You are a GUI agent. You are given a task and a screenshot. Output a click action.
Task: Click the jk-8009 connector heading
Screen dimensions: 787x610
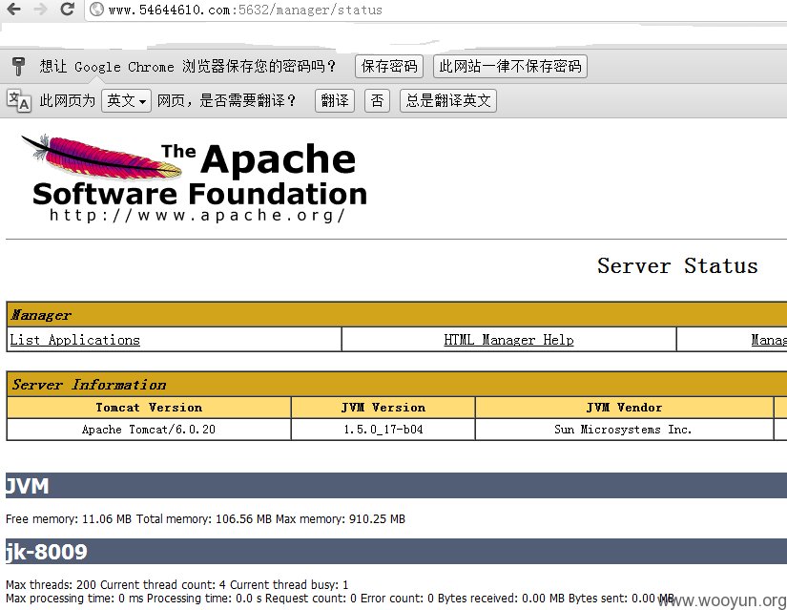pos(397,551)
